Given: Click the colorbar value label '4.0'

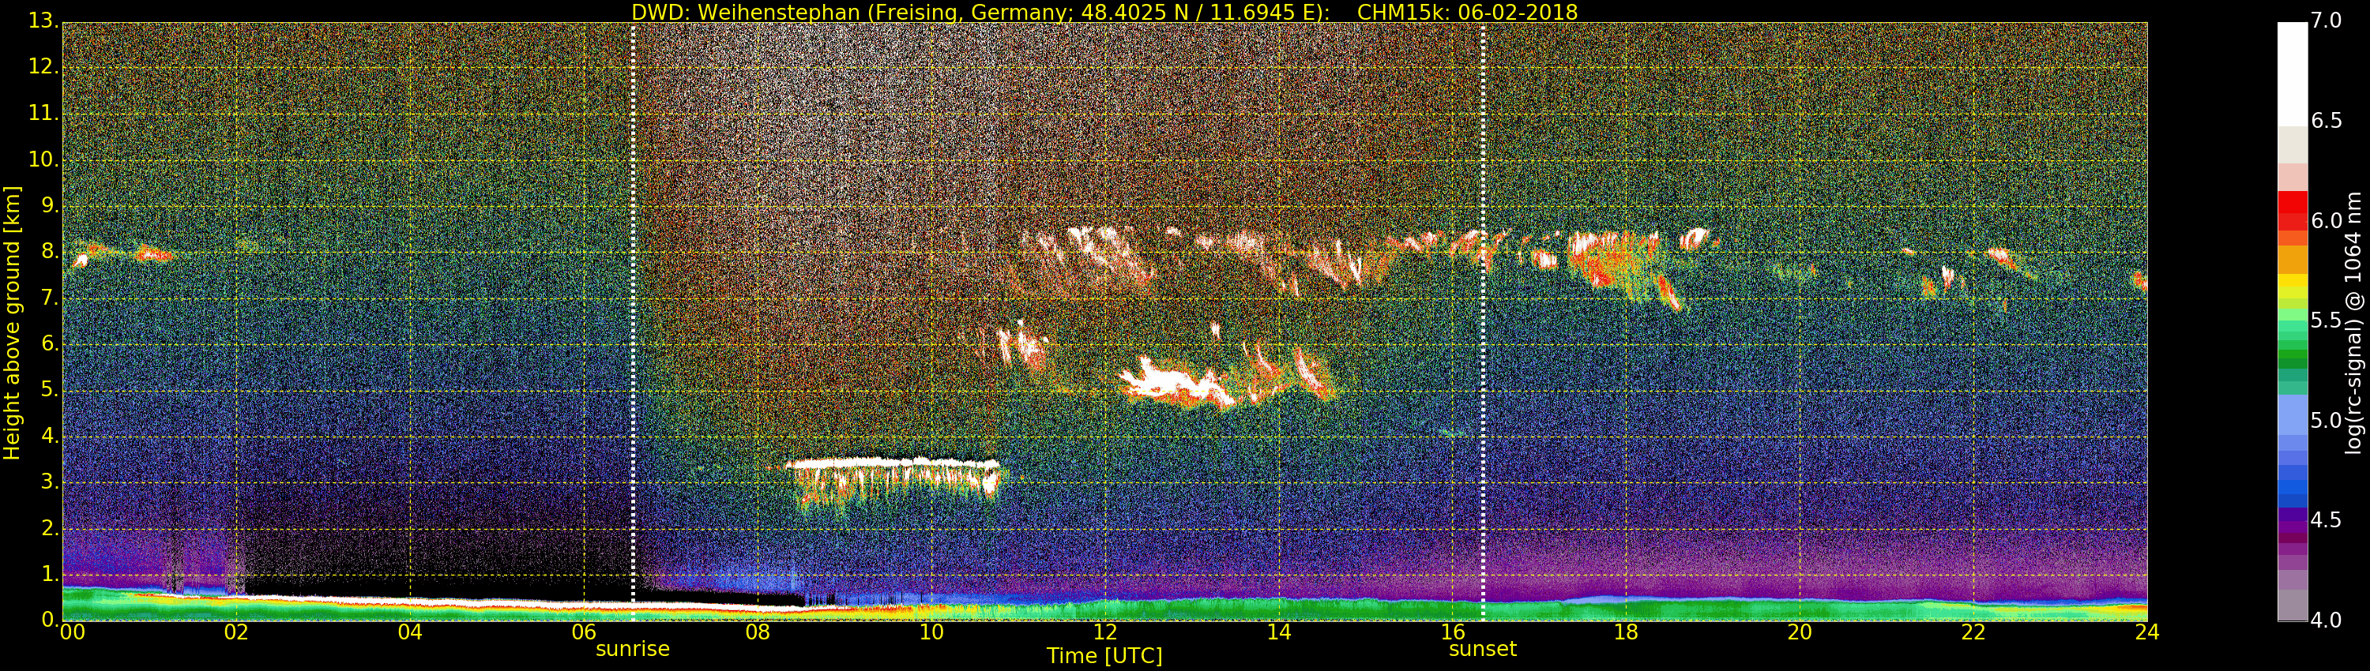Looking at the screenshot, I should pos(2327,620).
